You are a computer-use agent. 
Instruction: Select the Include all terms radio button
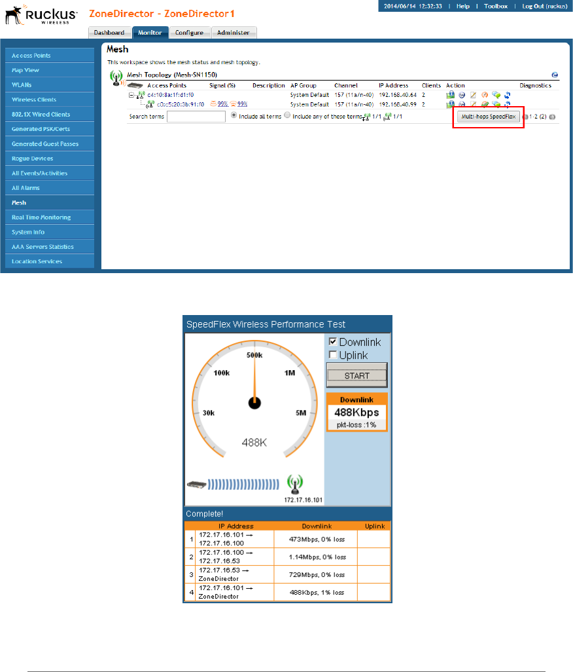234,115
